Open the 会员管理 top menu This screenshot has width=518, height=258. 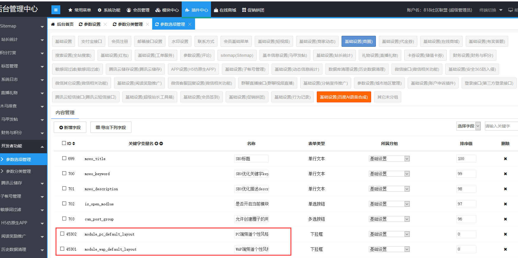(138, 10)
